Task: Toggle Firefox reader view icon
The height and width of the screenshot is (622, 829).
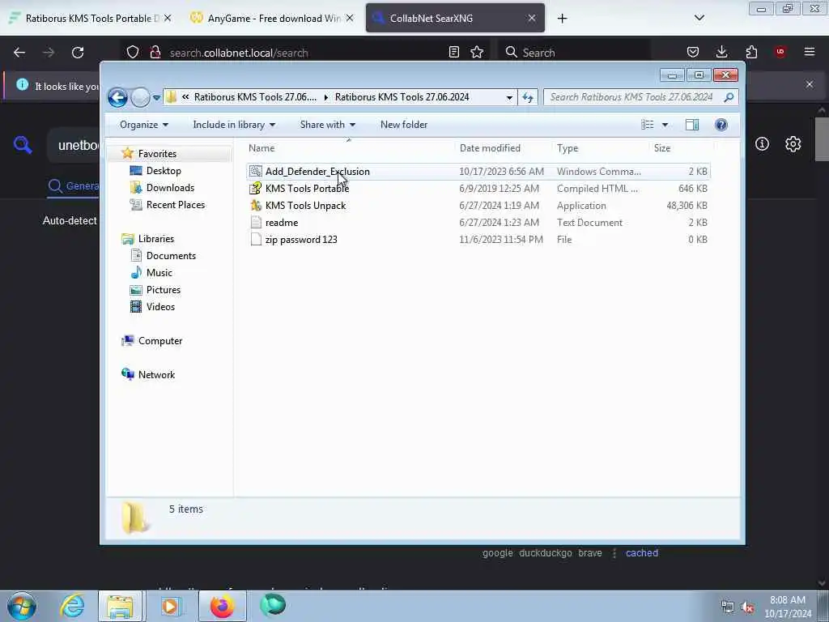Action: pyautogui.click(x=453, y=53)
